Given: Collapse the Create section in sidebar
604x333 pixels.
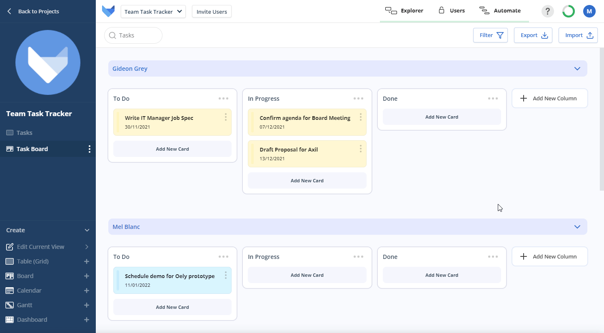Looking at the screenshot, I should click(87, 230).
